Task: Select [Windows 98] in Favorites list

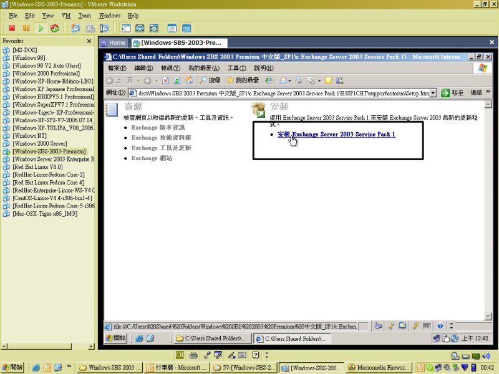Action: click(29, 58)
